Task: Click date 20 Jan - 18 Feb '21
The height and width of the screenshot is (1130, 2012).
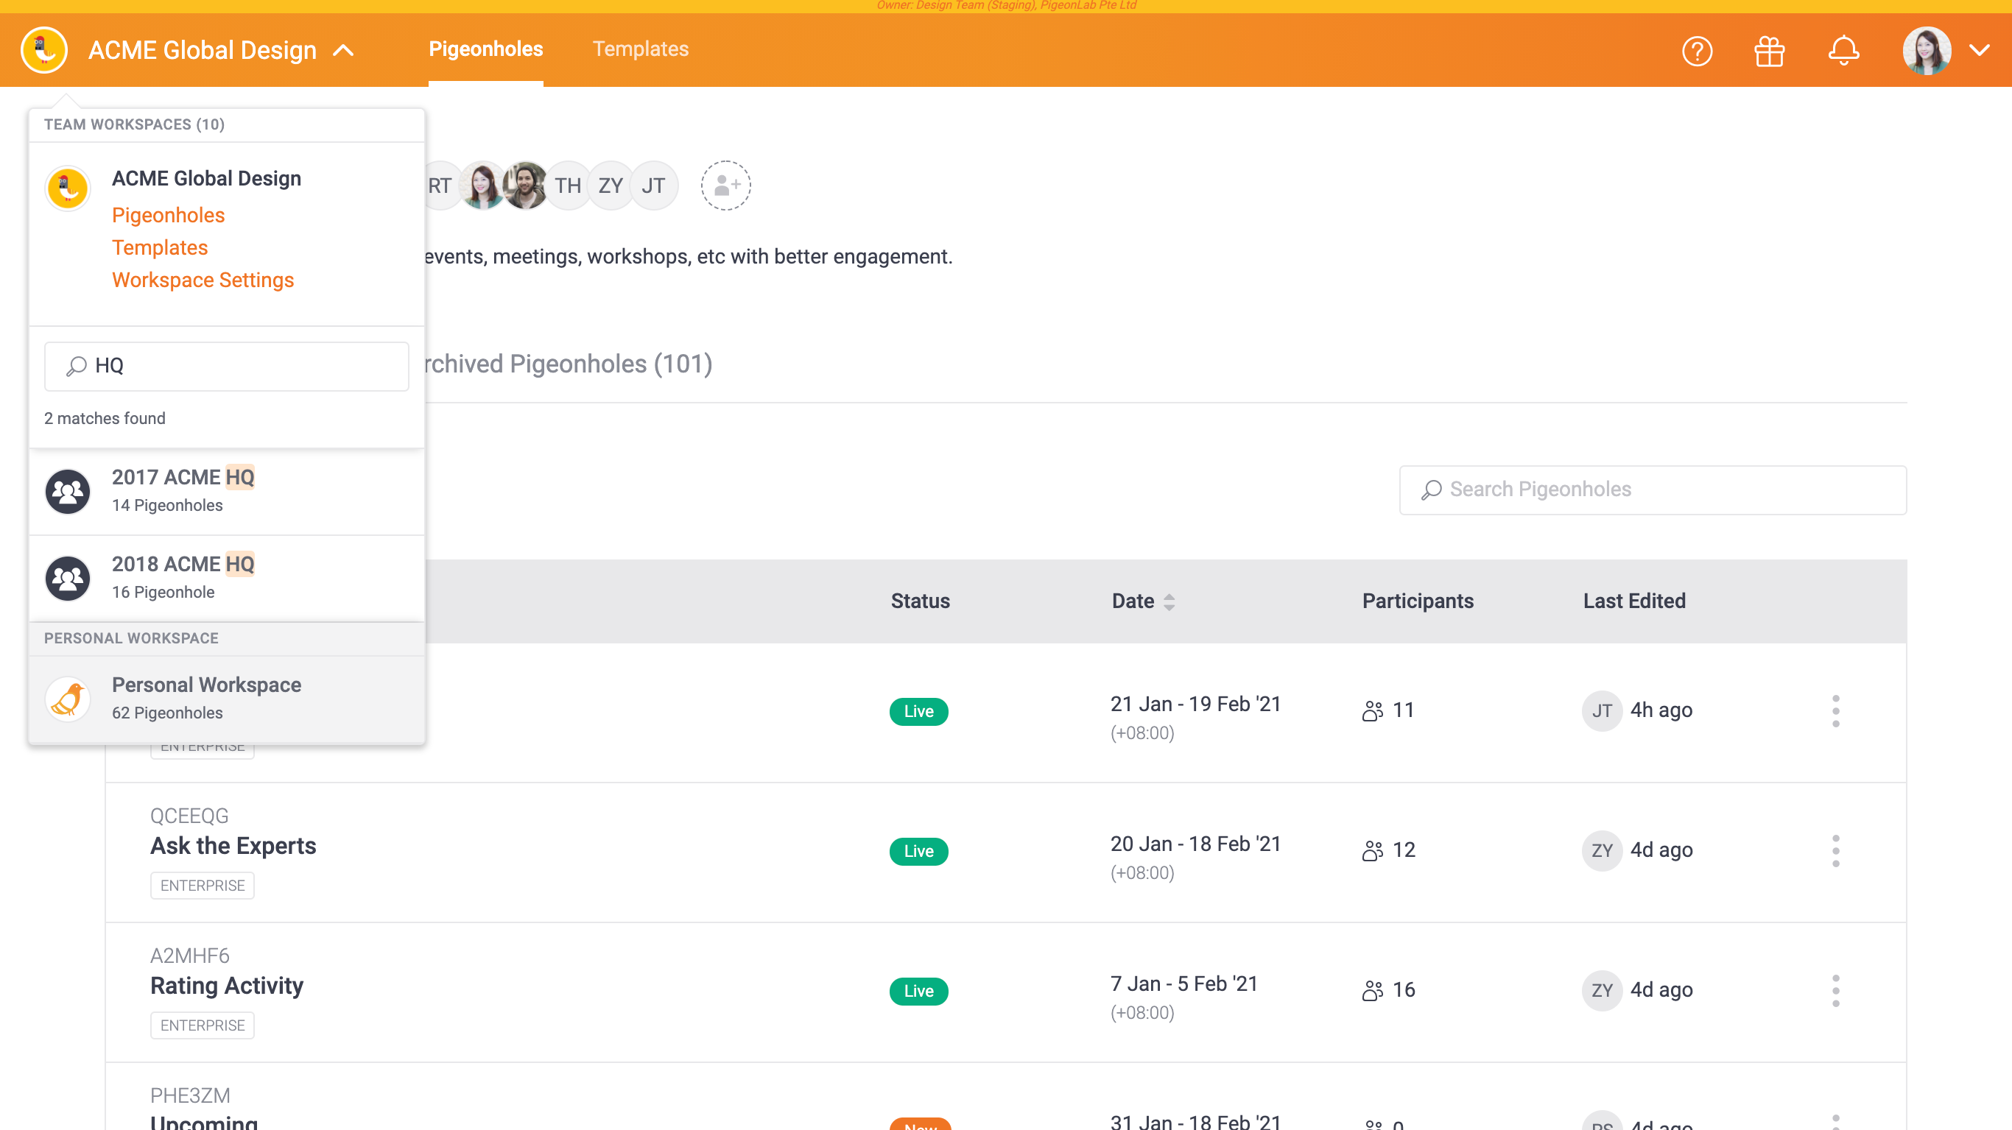Action: pyautogui.click(x=1196, y=844)
